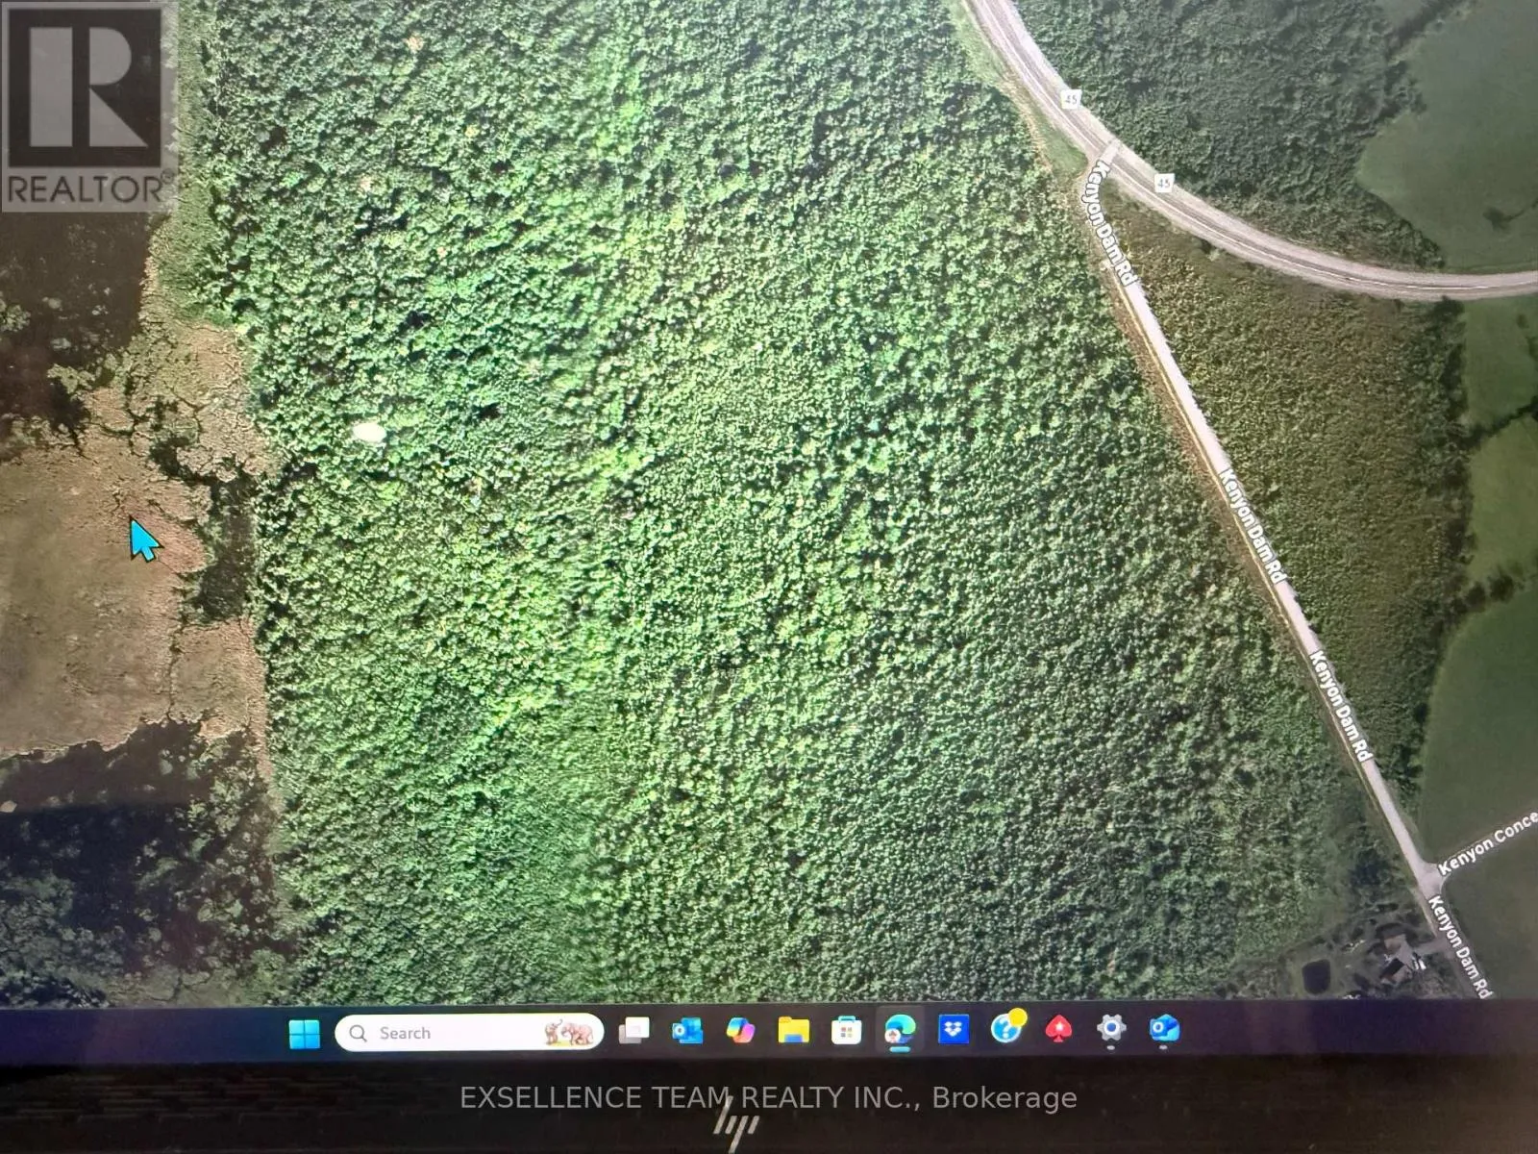Open Task View from the taskbar
The height and width of the screenshot is (1154, 1538).
pyautogui.click(x=634, y=1031)
